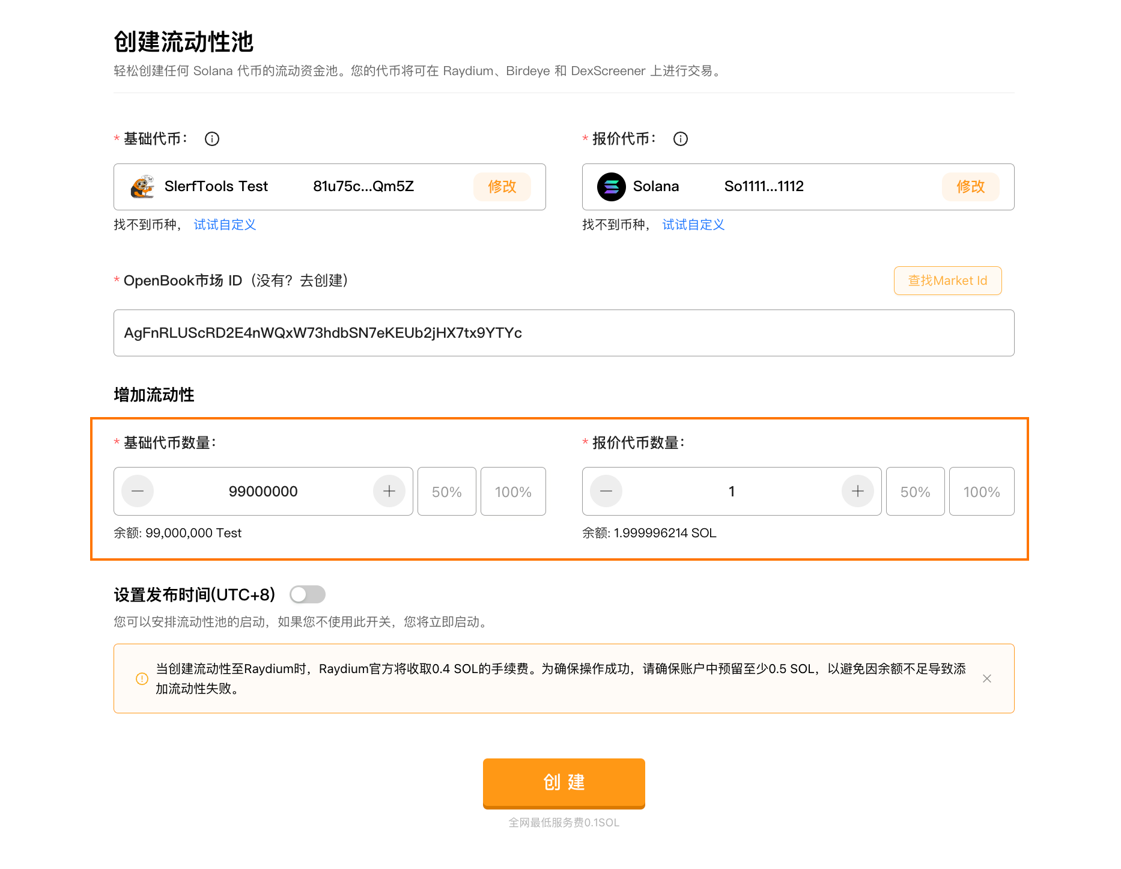Image resolution: width=1121 pixels, height=869 pixels.
Task: Decrease quote token amount with minus button
Action: click(x=606, y=492)
